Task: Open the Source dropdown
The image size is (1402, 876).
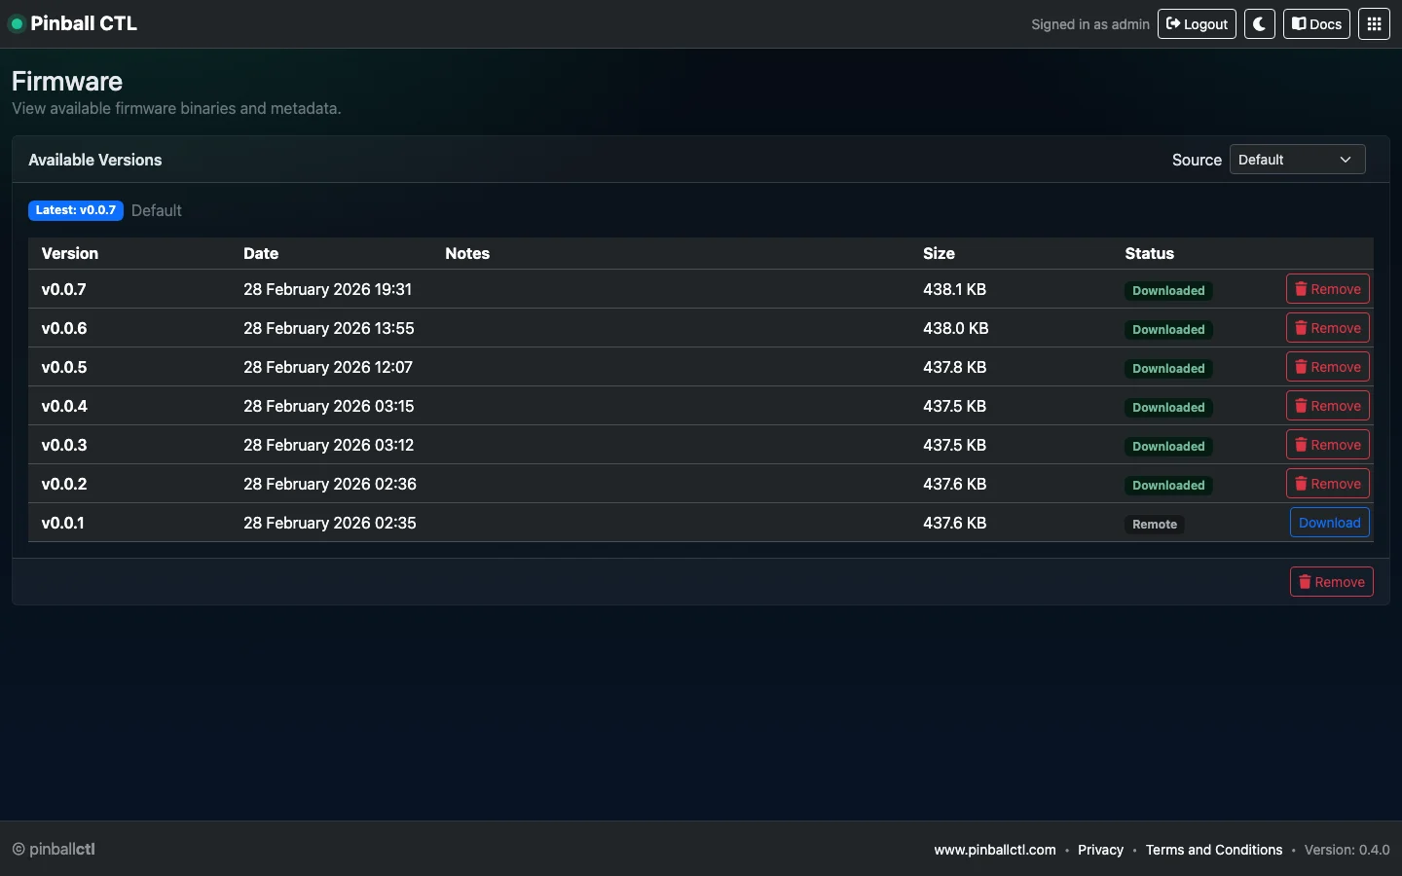Action: pyautogui.click(x=1297, y=160)
